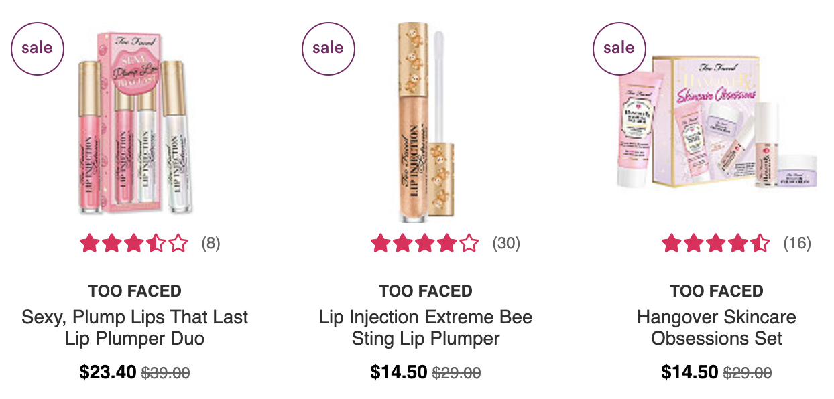Image resolution: width=834 pixels, height=399 pixels.
Task: Open Hangover Skincare Obsessions Set title
Action: [x=717, y=327]
